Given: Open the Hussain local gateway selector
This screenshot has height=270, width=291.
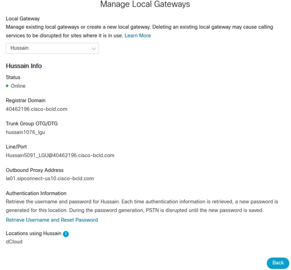Looking at the screenshot, I should point(52,48).
